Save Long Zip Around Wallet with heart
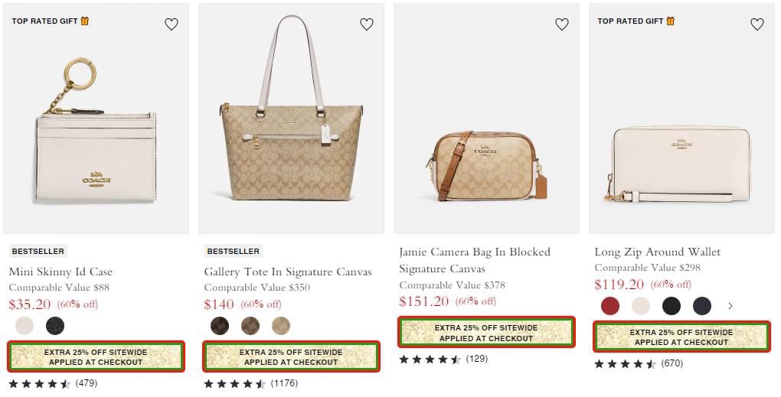781x397 pixels. (x=757, y=24)
